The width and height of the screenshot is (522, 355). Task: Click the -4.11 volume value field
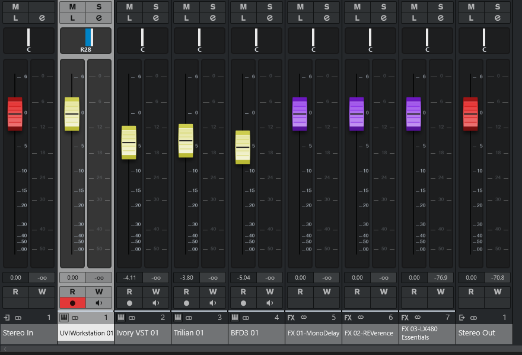click(x=129, y=277)
